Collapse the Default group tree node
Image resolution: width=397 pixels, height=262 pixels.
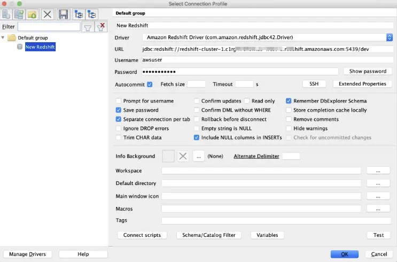[x=3, y=37]
